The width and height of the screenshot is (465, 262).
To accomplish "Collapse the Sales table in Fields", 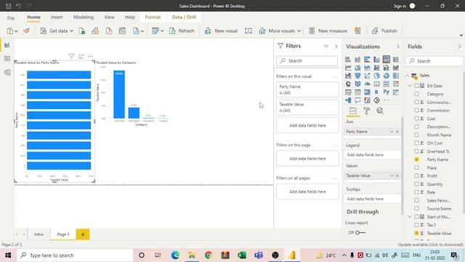I will (407, 76).
